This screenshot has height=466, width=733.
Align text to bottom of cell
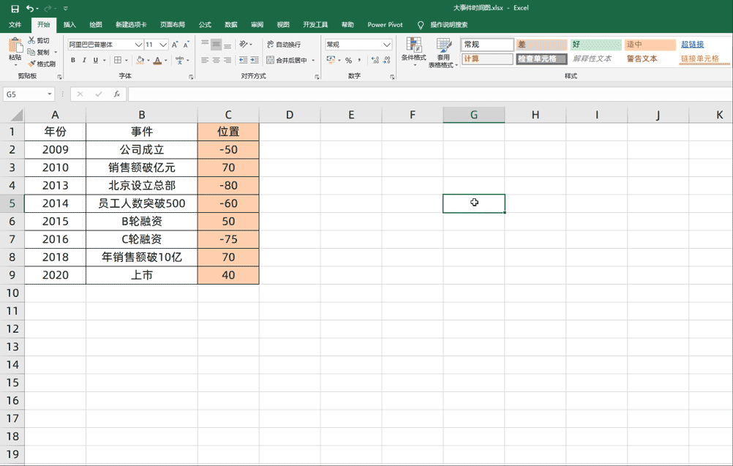coord(228,45)
